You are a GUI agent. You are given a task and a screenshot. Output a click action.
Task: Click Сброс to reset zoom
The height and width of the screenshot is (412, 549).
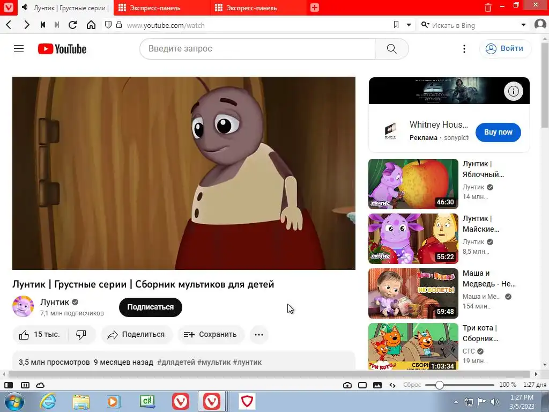pos(412,385)
